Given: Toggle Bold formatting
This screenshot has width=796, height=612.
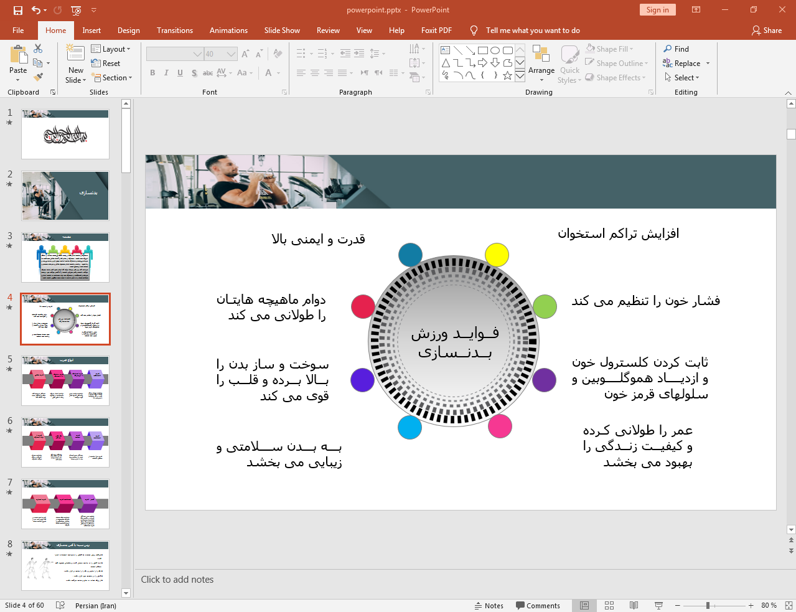Looking at the screenshot, I should (152, 73).
